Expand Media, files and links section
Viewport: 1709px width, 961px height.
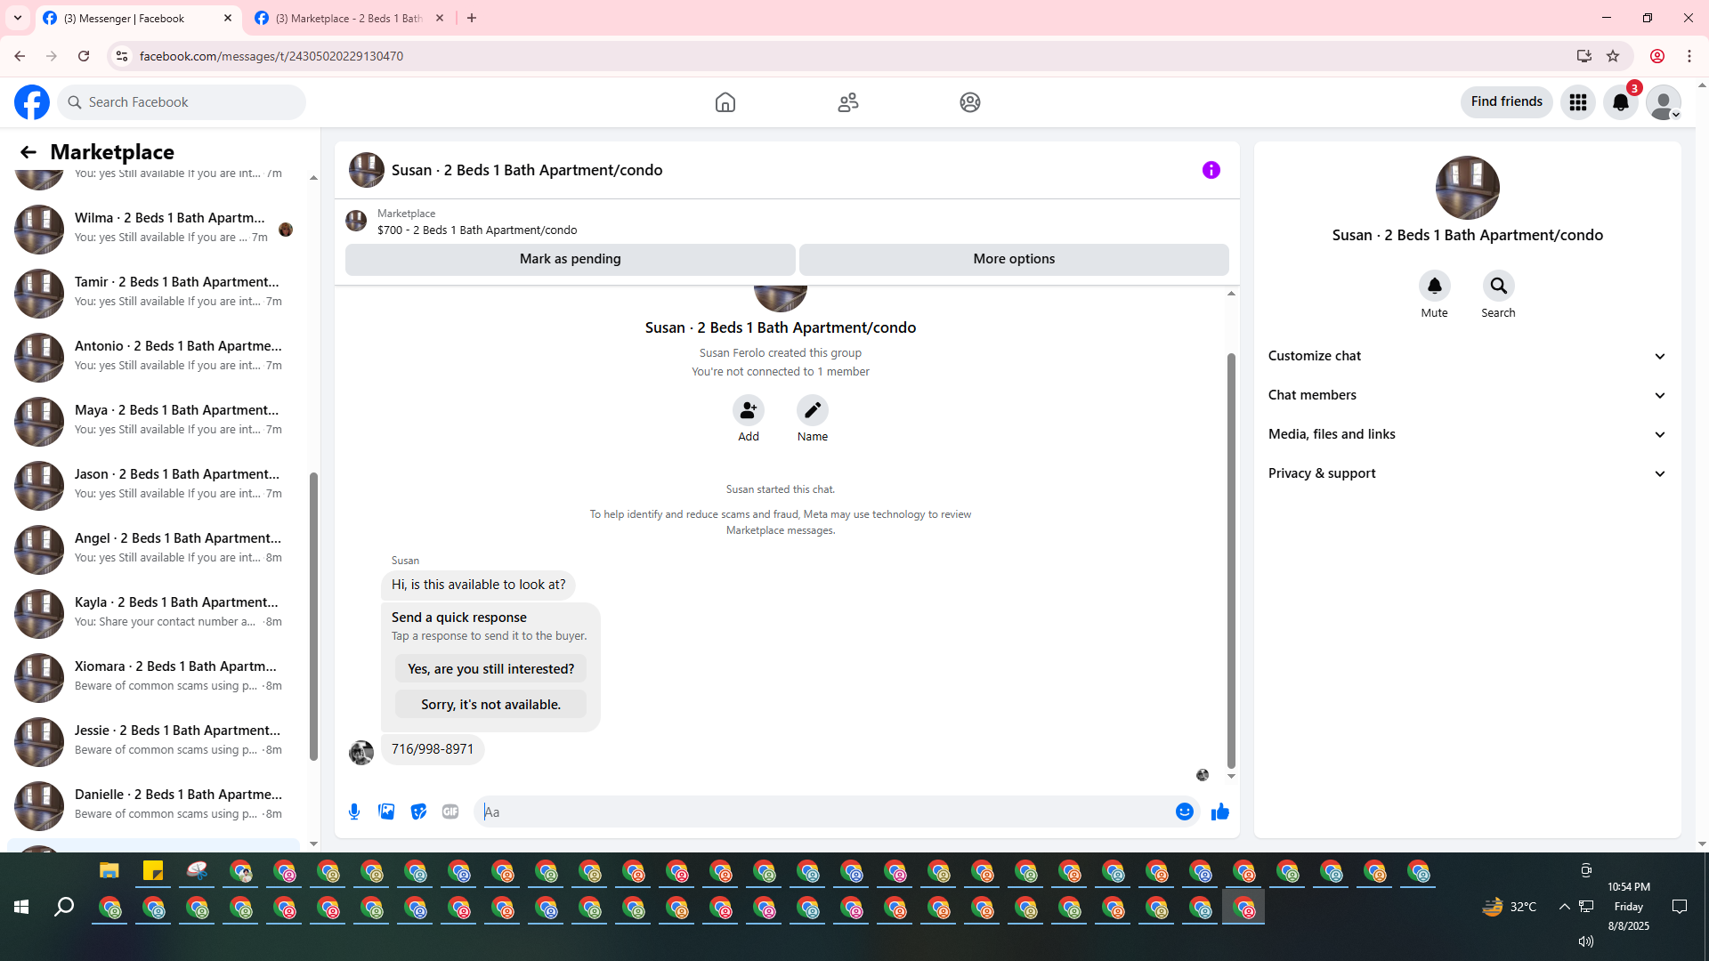coord(1467,434)
